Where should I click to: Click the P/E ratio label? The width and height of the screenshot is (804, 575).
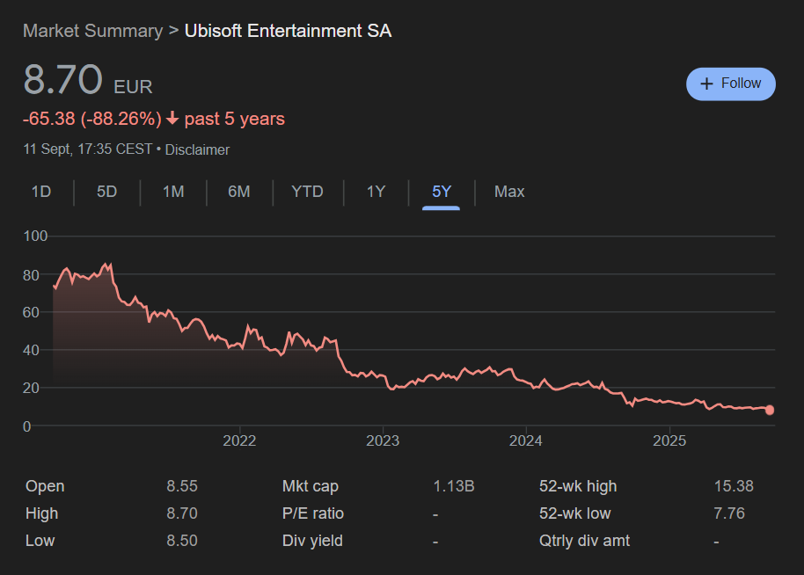(313, 513)
